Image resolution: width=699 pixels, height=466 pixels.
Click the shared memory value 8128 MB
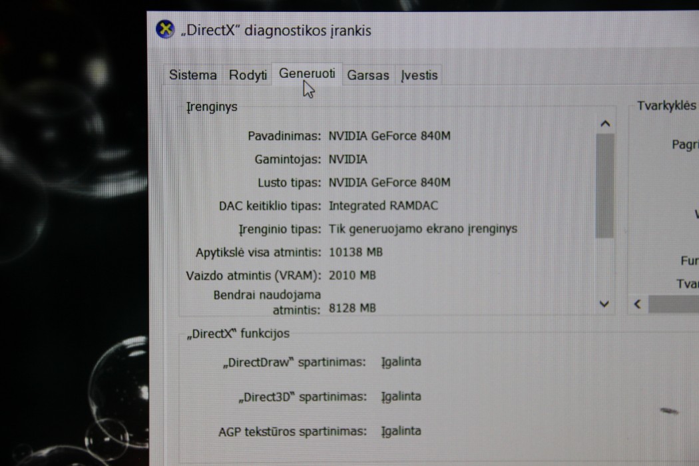pyautogui.click(x=352, y=308)
